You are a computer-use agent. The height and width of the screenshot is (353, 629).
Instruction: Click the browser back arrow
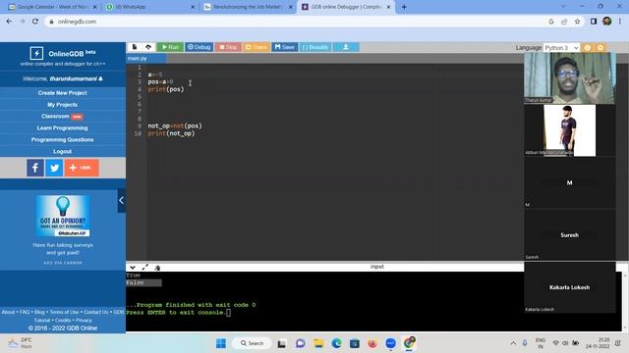[x=9, y=22]
